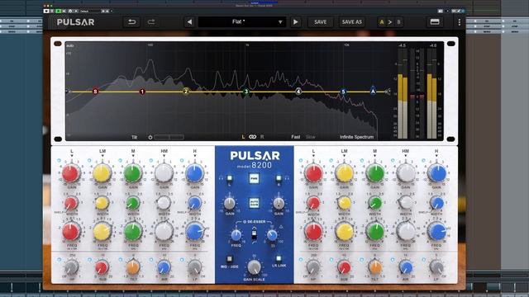Click the SAVE button

(320, 22)
